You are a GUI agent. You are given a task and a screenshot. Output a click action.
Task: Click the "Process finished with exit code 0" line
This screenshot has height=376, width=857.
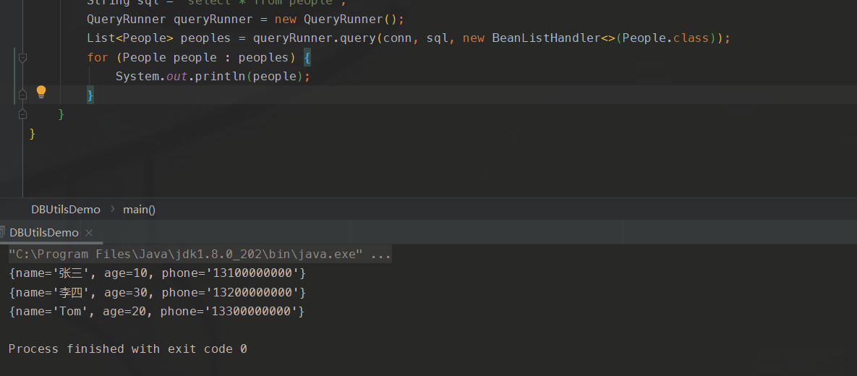coord(127,349)
